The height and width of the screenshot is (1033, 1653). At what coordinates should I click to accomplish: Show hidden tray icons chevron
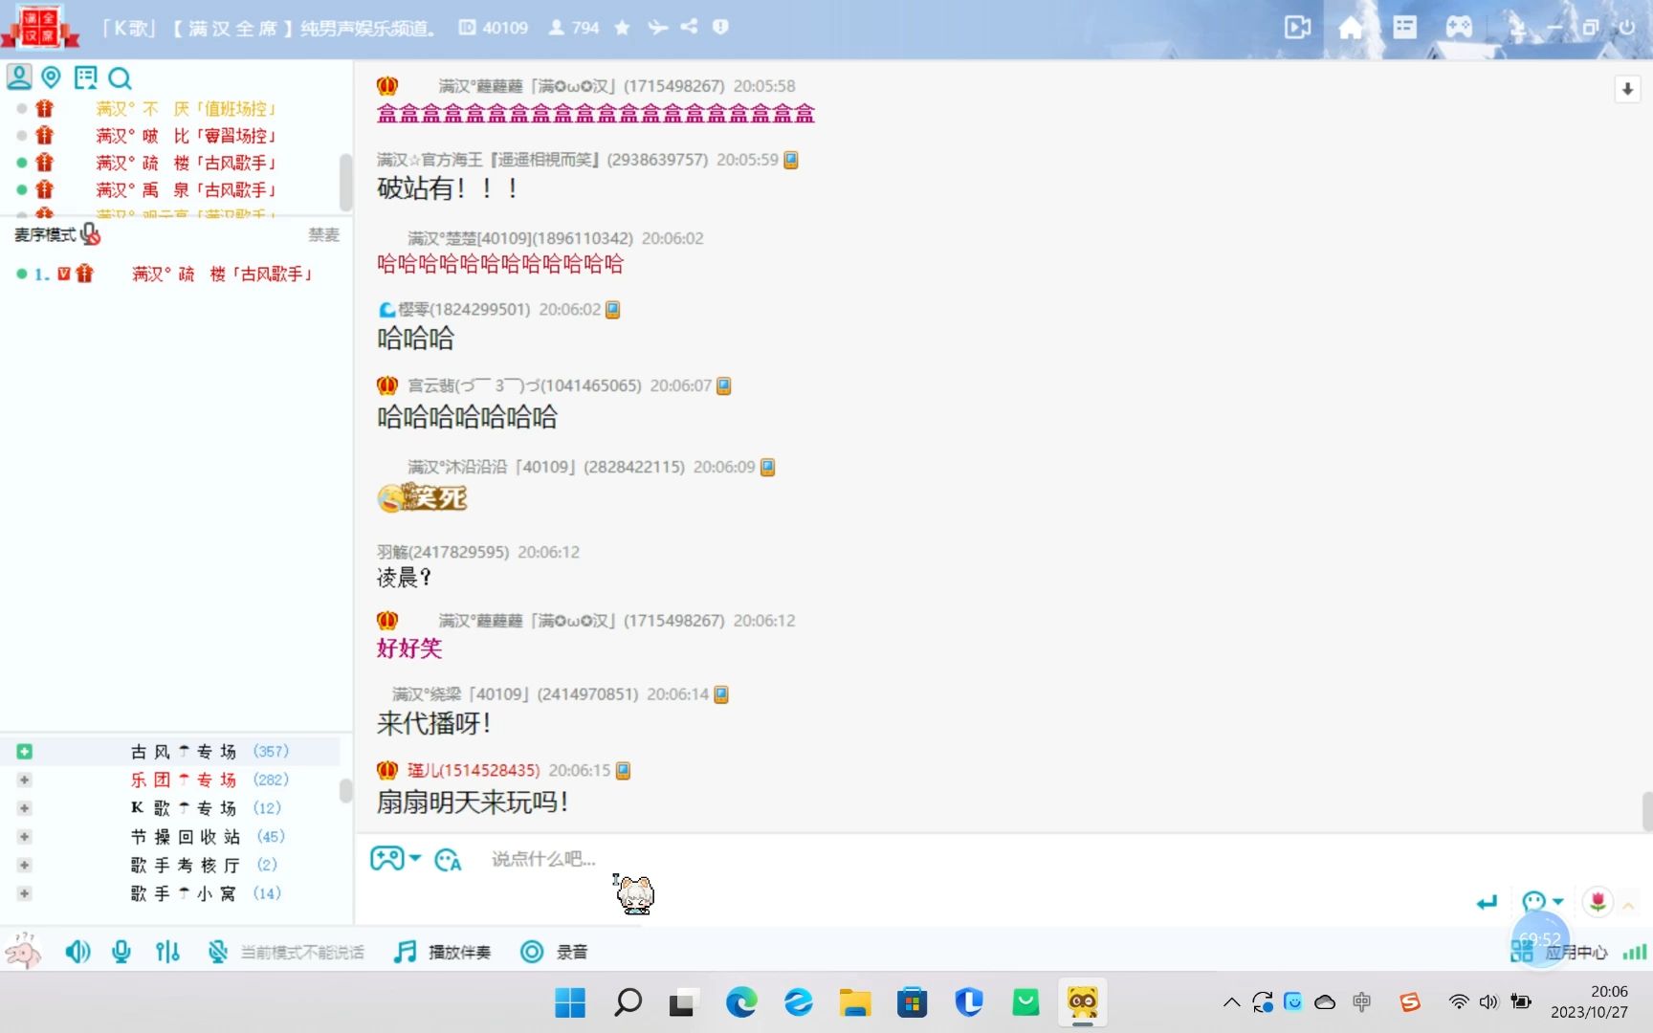click(1231, 1002)
